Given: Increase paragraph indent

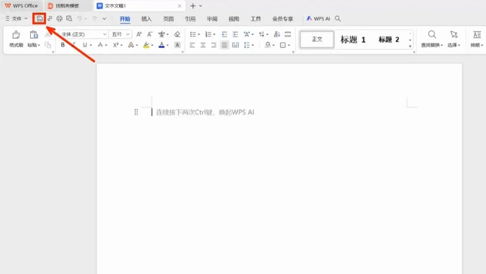Looking at the screenshot, I should coord(235,35).
